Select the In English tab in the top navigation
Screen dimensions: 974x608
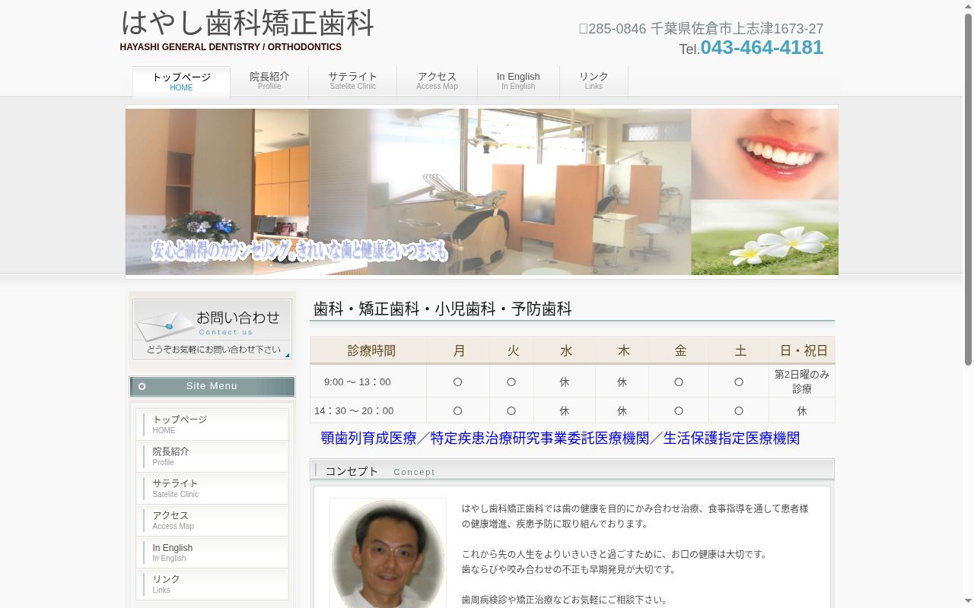click(518, 81)
